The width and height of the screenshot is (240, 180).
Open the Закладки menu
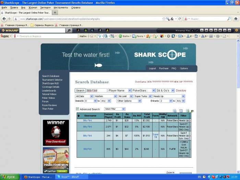pos(45,8)
